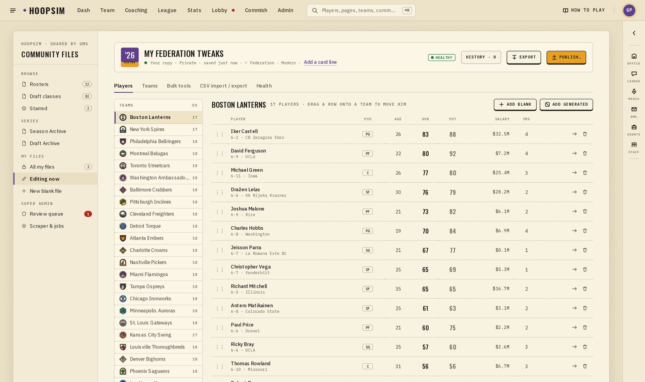This screenshot has height=382, width=645.
Task: Delete Thomas Rowland with trash icon
Action: tap(585, 366)
